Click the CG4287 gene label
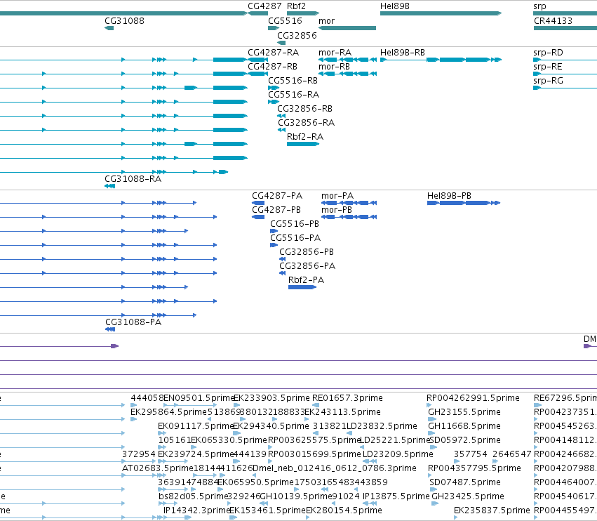Image resolution: width=597 pixels, height=521 pixels. coord(264,6)
